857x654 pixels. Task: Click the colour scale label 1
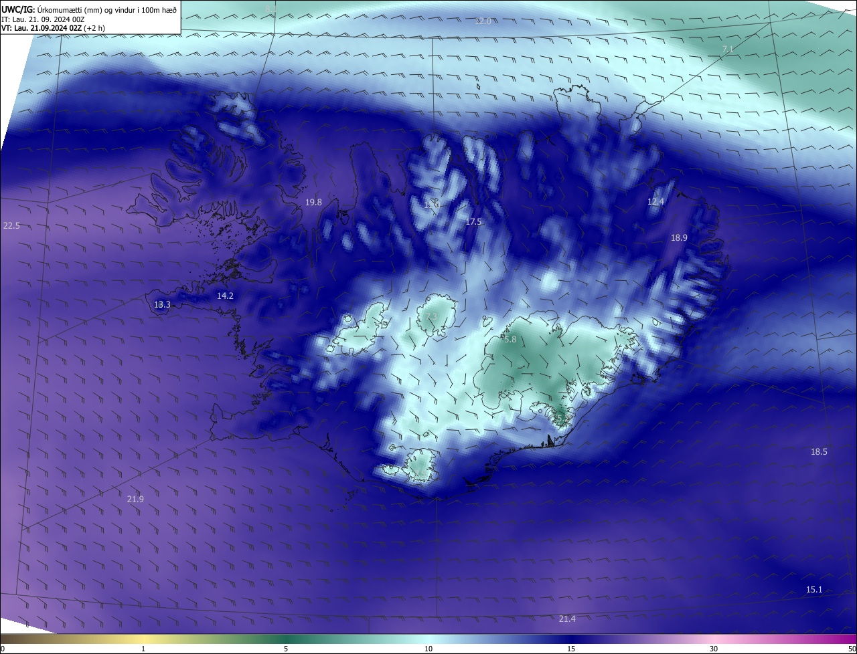click(143, 649)
